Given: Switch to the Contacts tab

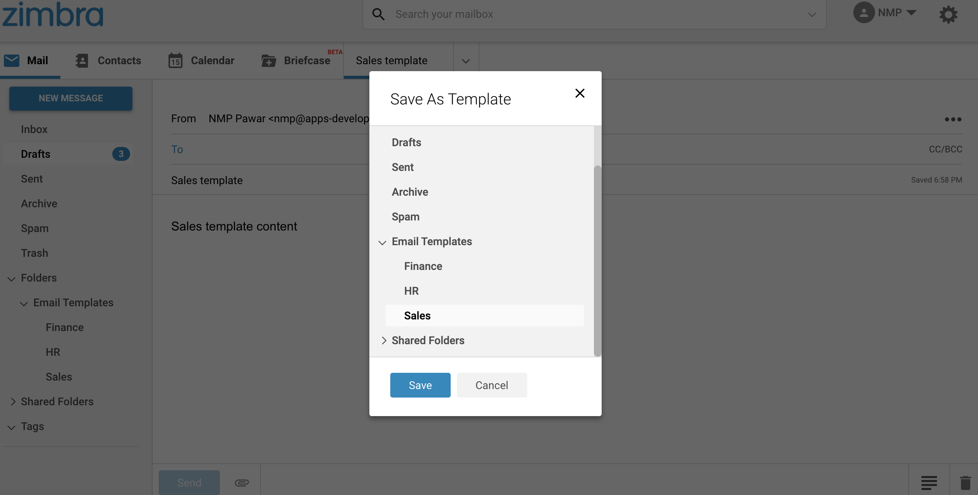Looking at the screenshot, I should (x=108, y=60).
